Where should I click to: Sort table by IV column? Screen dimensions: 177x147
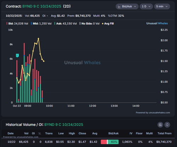point(131,134)
